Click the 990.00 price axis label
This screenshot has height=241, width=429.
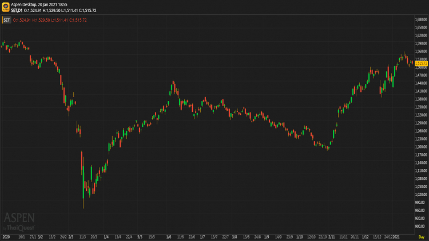420,203
